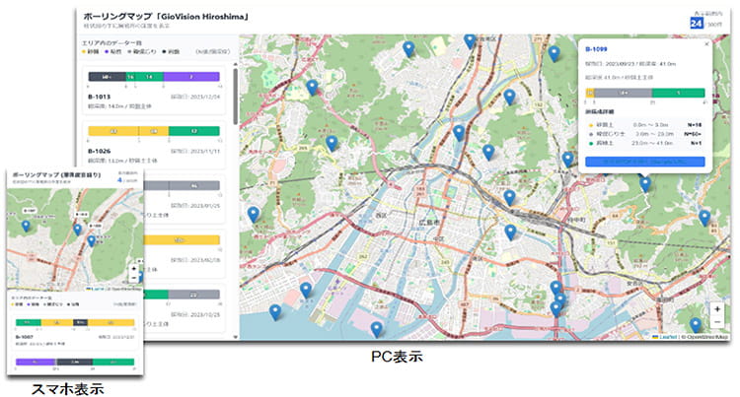Image resolution: width=740 pixels, height=397 pixels.
Task: Click the purple segment of the smartphone bottom bar
Action: [36, 363]
